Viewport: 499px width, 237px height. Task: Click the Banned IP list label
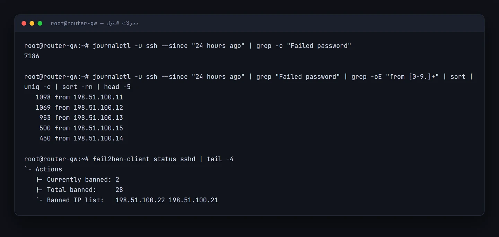(x=75, y=200)
